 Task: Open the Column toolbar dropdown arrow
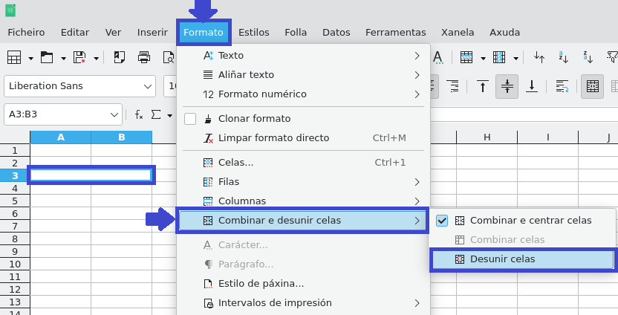tap(516, 59)
